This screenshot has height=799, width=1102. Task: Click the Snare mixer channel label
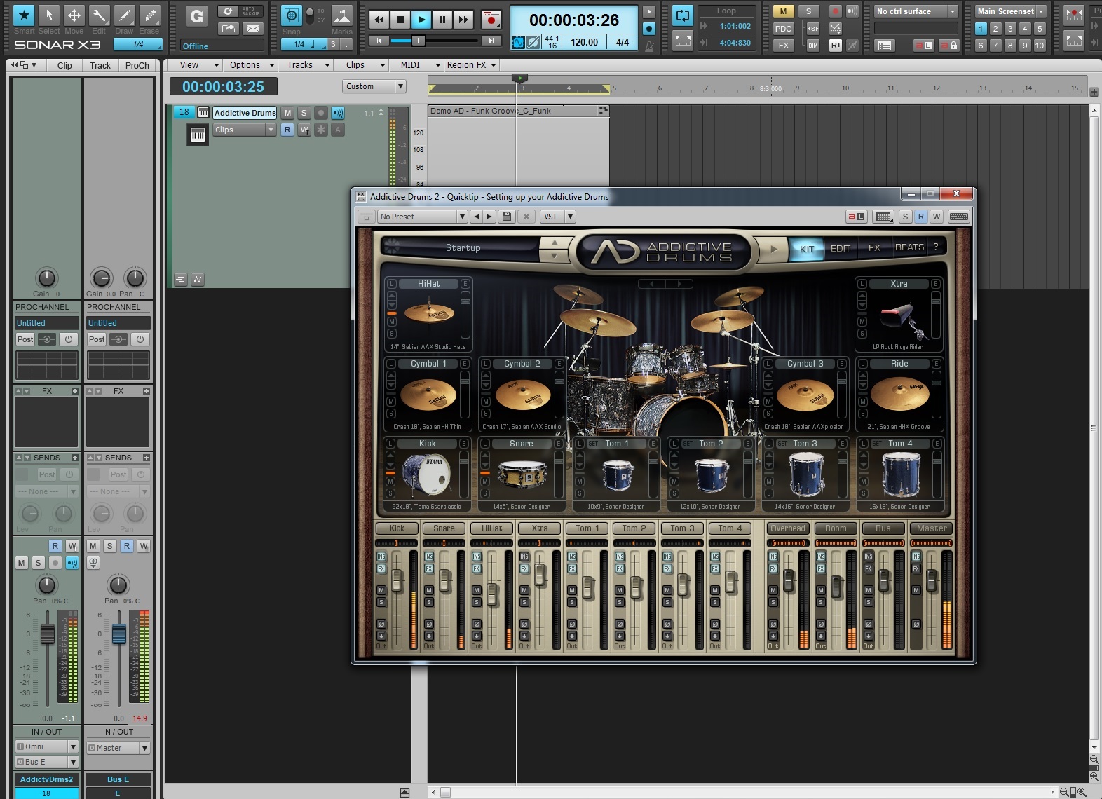(444, 528)
